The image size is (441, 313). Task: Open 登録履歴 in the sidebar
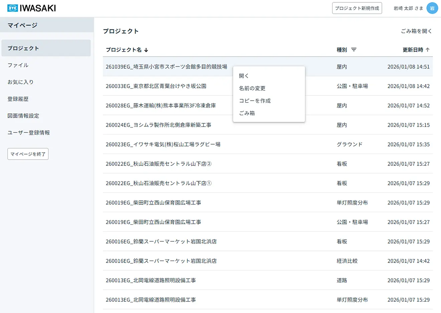point(18,99)
